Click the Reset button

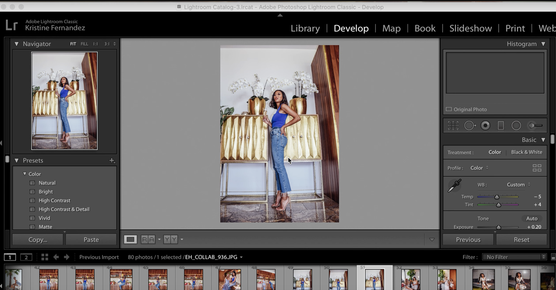pyautogui.click(x=521, y=240)
